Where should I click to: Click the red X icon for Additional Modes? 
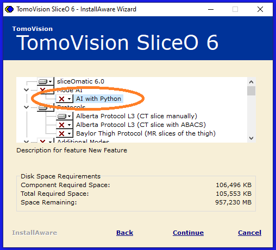tap(43, 141)
